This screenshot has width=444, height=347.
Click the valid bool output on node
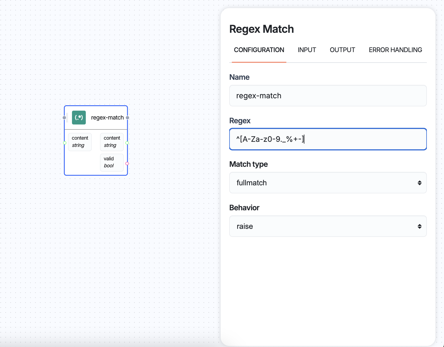click(112, 162)
